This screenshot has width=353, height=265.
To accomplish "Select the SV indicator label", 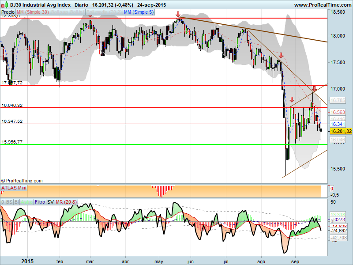I will pos(50,202).
